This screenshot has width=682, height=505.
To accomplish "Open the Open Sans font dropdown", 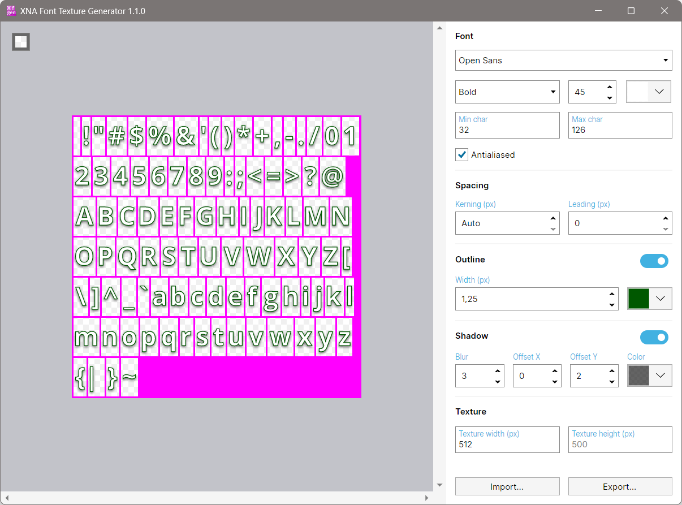I will click(563, 61).
